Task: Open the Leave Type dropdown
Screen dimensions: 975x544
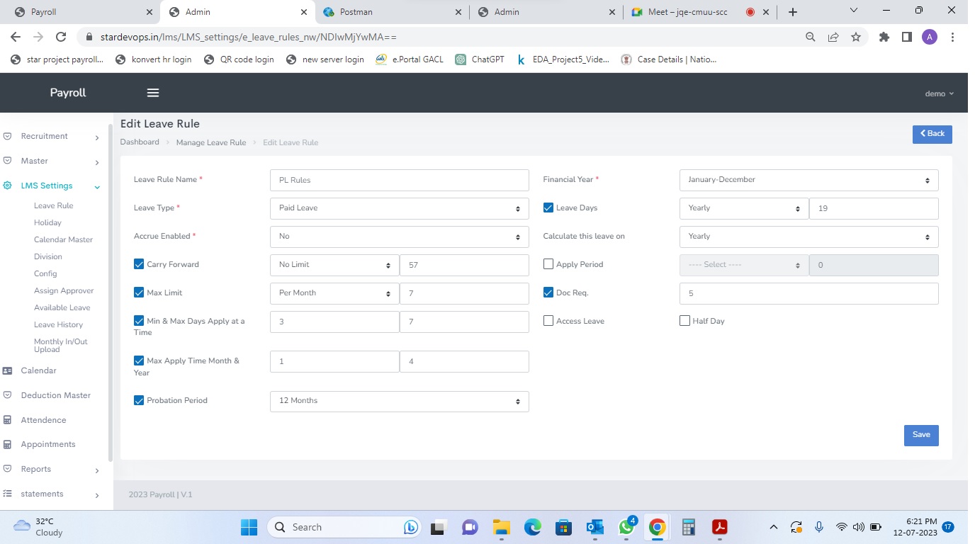Action: click(x=400, y=208)
